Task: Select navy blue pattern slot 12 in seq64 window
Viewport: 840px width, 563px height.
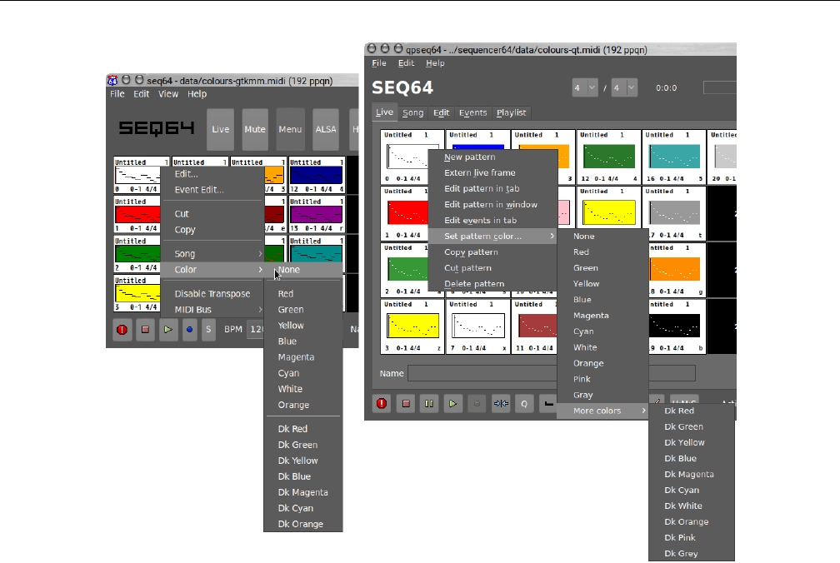Action: point(317,175)
